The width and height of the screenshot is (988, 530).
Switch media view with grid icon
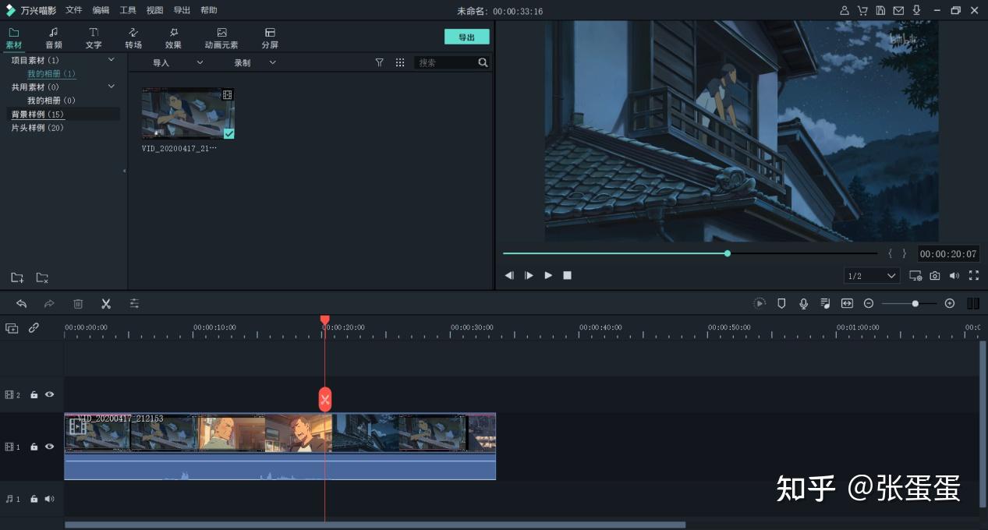(x=400, y=62)
